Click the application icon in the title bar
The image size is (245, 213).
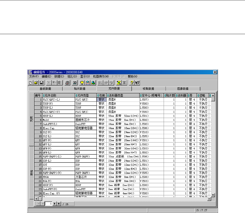[x=30, y=72]
